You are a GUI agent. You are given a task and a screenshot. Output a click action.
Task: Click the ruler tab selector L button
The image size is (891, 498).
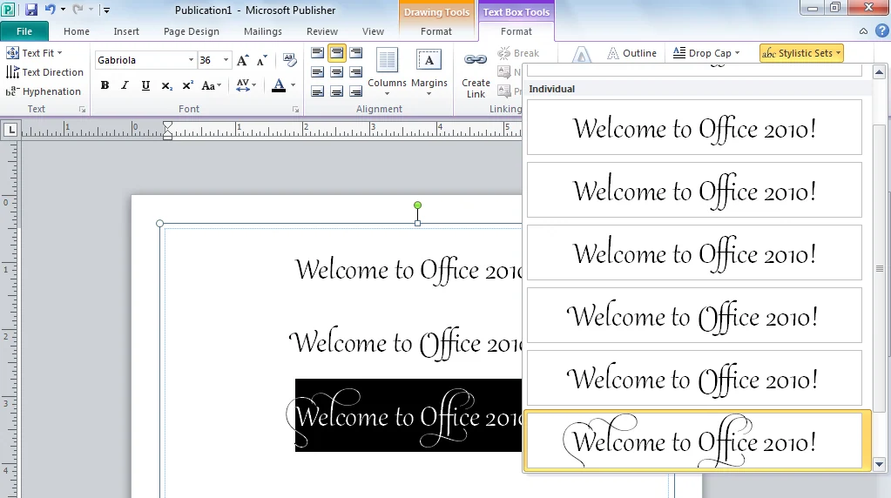(10, 130)
